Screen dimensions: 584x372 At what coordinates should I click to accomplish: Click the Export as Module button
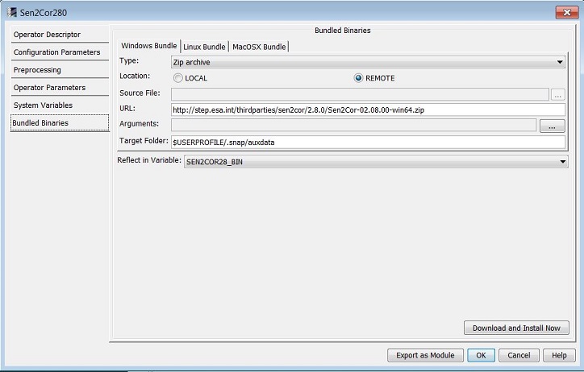pyautogui.click(x=425, y=355)
